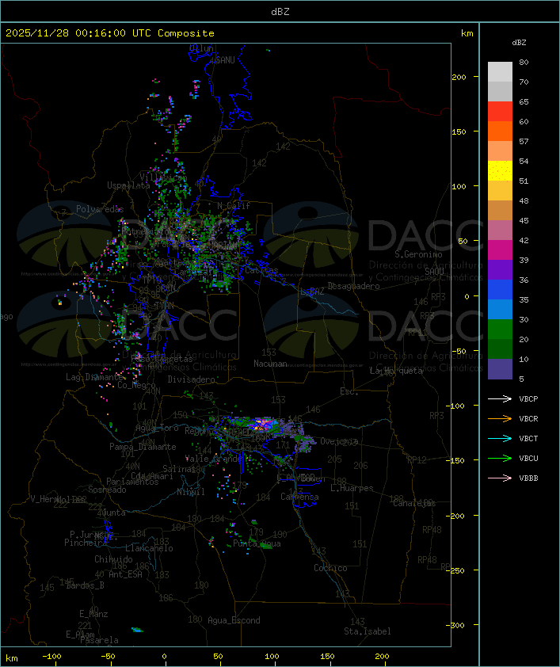Select the Sosneado place label
The image size is (560, 667).
[x=107, y=490]
